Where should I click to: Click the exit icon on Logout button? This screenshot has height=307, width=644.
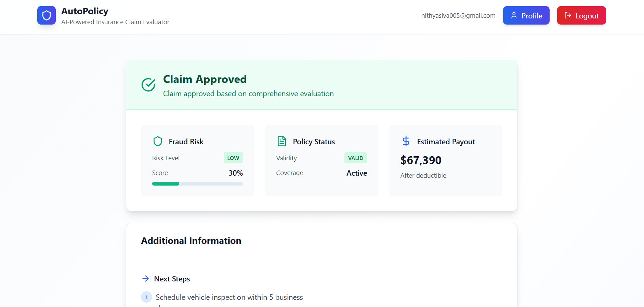568,15
